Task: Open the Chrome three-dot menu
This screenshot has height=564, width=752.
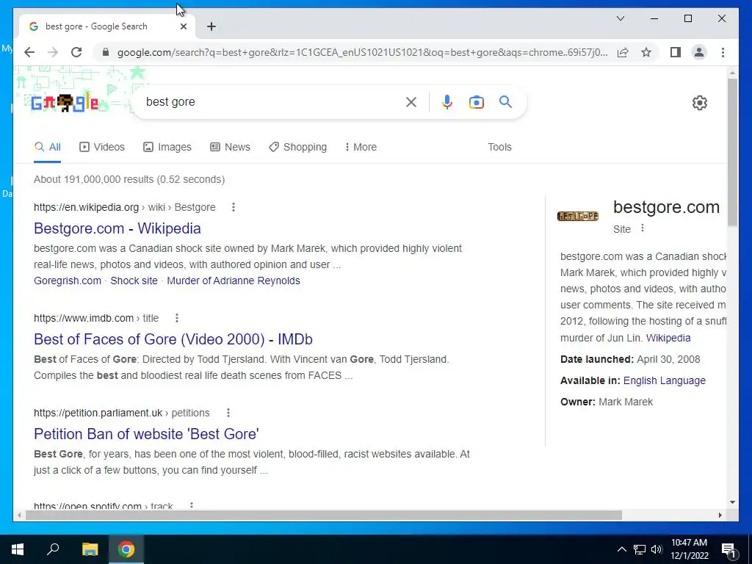Action: pyautogui.click(x=723, y=52)
